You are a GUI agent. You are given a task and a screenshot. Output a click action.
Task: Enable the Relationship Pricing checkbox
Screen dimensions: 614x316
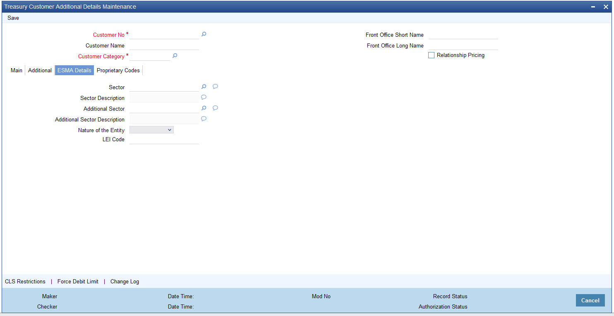(431, 55)
